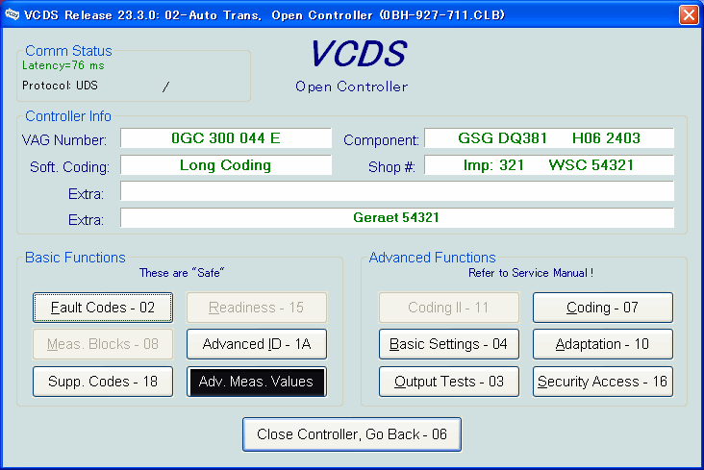Viewport: 704px width, 470px height.
Task: Click the Latency status text
Action: pyautogui.click(x=63, y=65)
